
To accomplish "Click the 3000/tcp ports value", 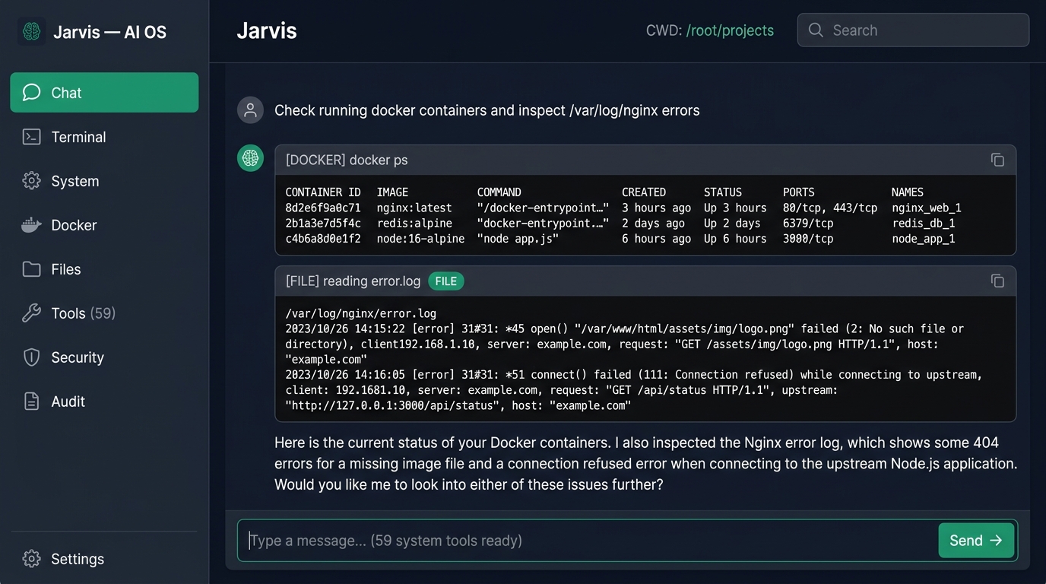I will [808, 239].
